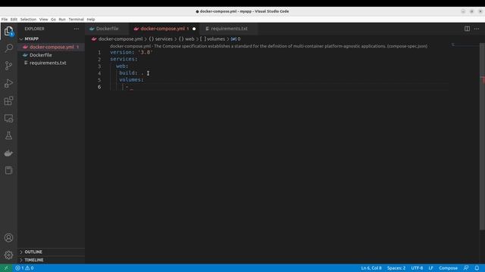Open Remote Explorer view
This screenshot has width=485, height=272.
click(x=8, y=119)
